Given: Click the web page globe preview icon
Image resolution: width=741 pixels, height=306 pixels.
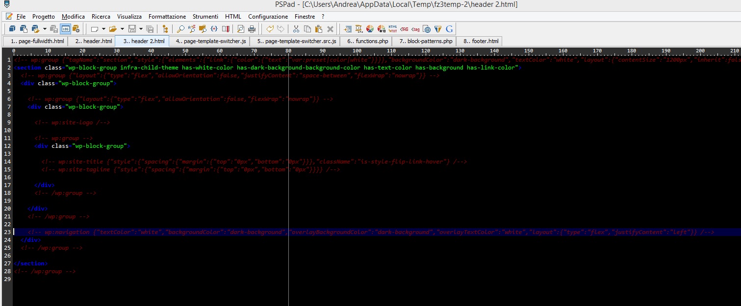Looking at the screenshot, I should (x=427, y=29).
